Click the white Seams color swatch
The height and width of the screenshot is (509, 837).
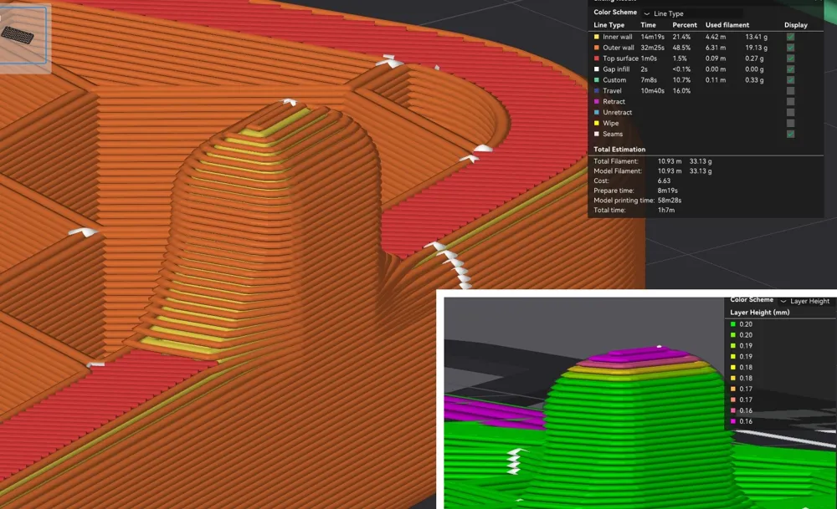tap(596, 134)
